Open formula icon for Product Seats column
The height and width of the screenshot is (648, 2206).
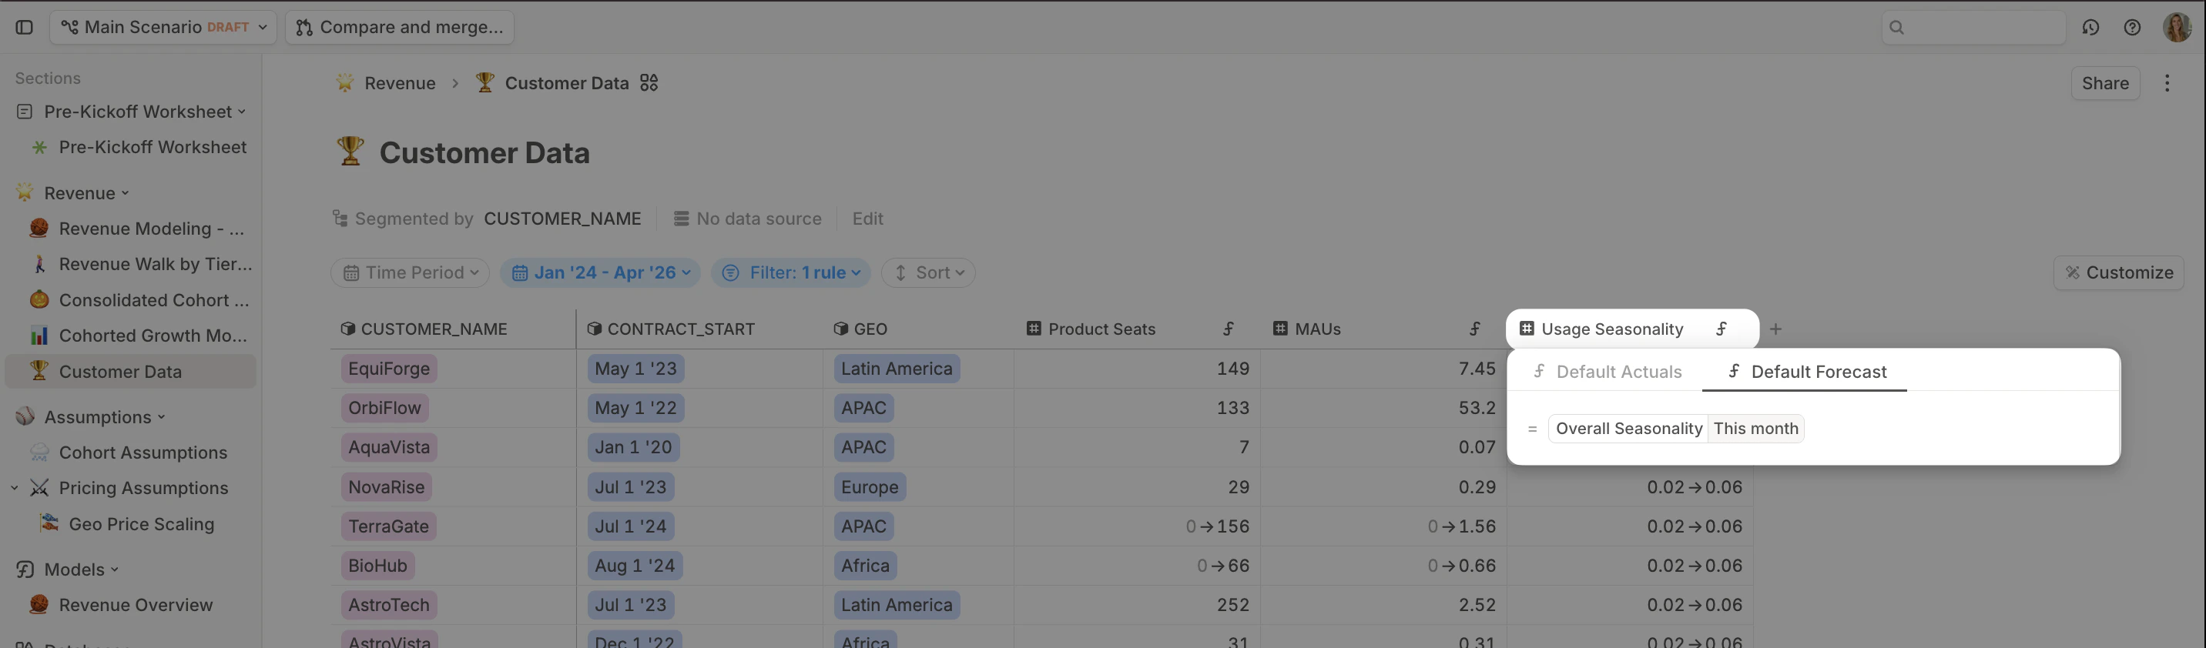coord(1228,329)
